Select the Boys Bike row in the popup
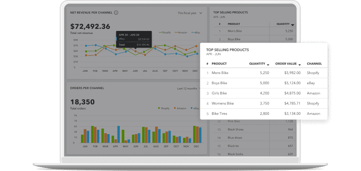This screenshot has height=171, width=361. pyautogui.click(x=264, y=83)
